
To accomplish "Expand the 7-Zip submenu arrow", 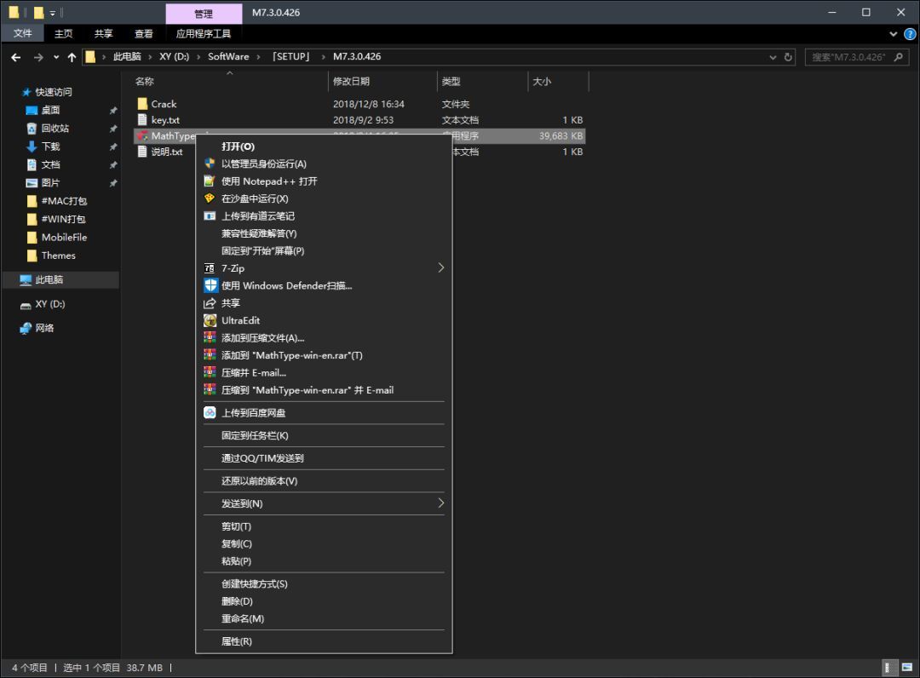I will (440, 267).
